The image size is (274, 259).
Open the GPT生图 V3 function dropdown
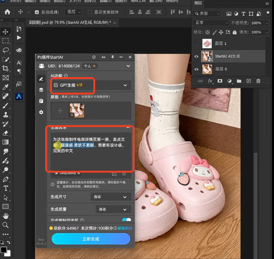(91, 85)
